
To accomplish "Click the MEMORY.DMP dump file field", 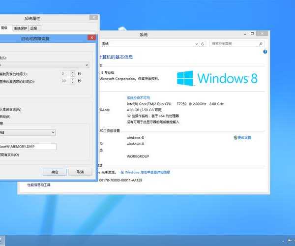I will 28,147.
